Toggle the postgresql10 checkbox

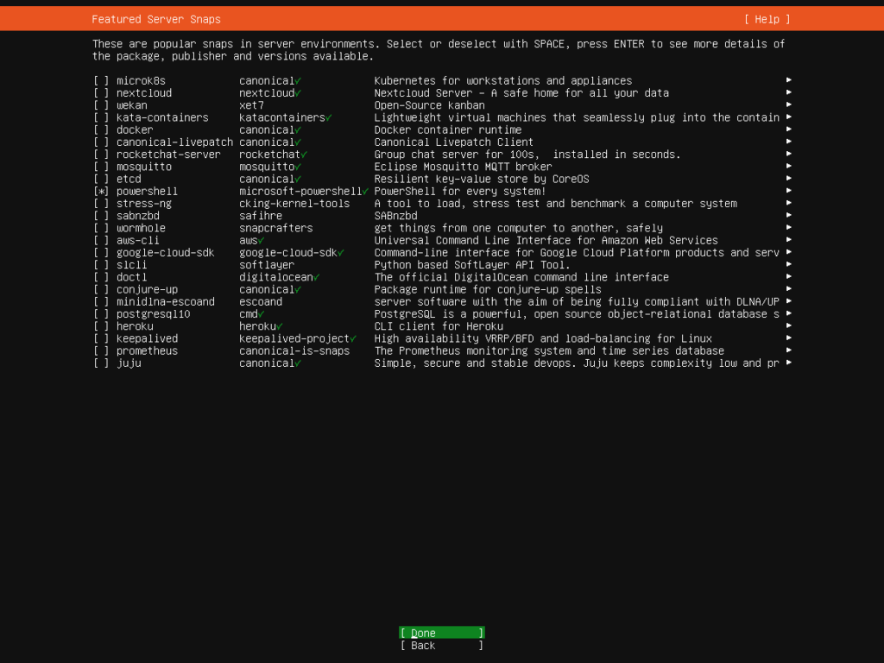pyautogui.click(x=102, y=314)
